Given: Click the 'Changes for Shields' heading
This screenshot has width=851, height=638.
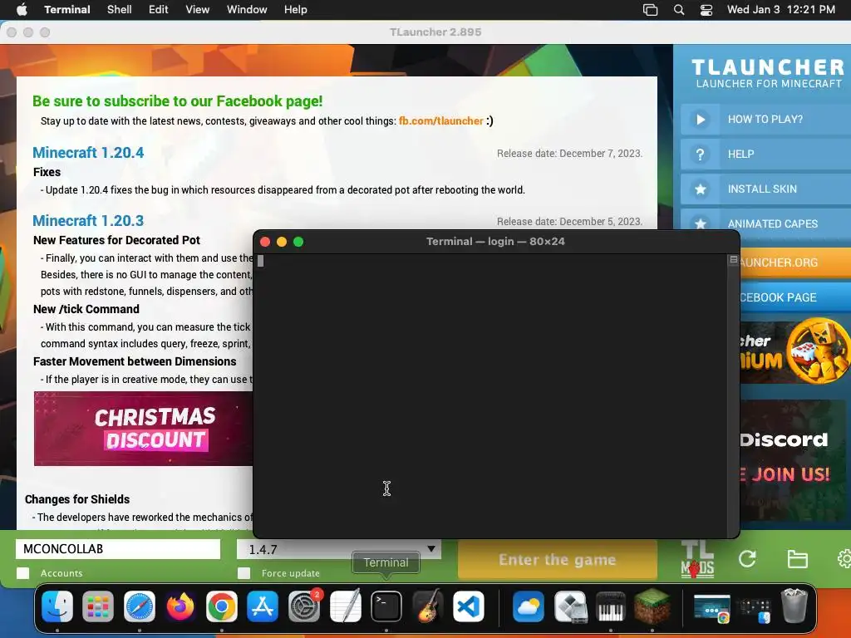Looking at the screenshot, I should pyautogui.click(x=77, y=499).
